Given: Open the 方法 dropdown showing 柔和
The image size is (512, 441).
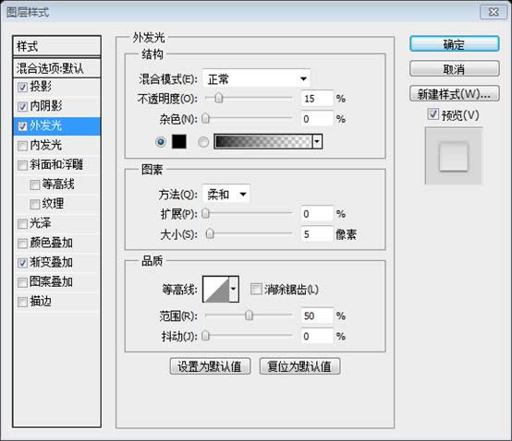Looking at the screenshot, I should click(x=226, y=195).
